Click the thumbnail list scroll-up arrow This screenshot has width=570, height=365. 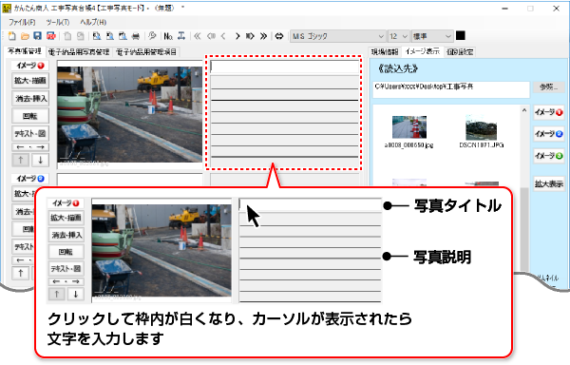(x=523, y=110)
